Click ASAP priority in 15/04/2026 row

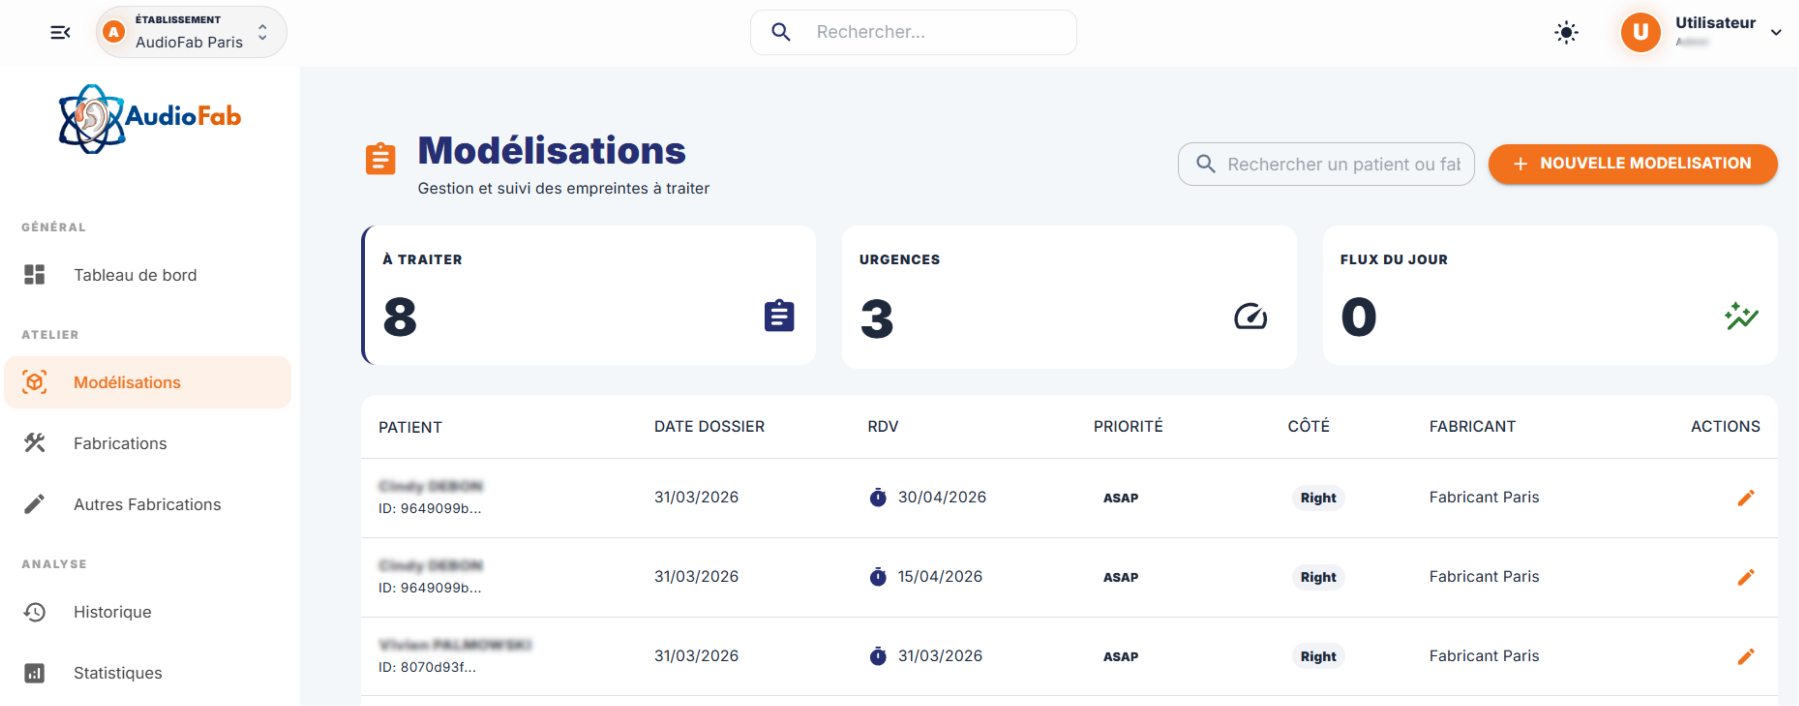coord(1120,577)
